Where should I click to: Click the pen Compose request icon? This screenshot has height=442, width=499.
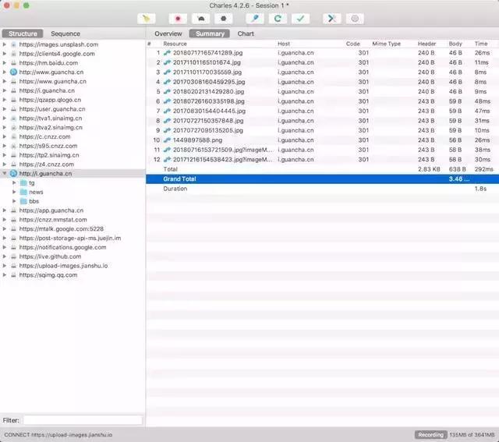[x=255, y=18]
